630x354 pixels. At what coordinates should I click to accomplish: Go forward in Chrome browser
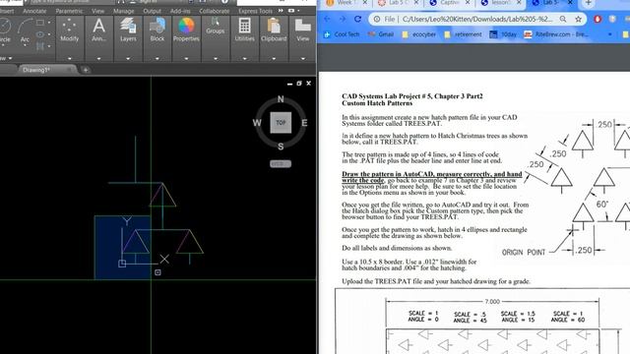click(x=343, y=19)
